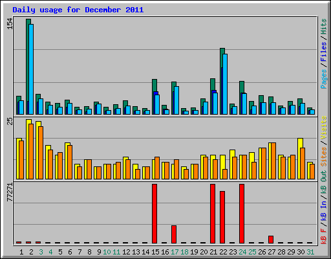331x259 pixels.
Task: Click day label '27' on x-axis
Action: [x=272, y=252]
